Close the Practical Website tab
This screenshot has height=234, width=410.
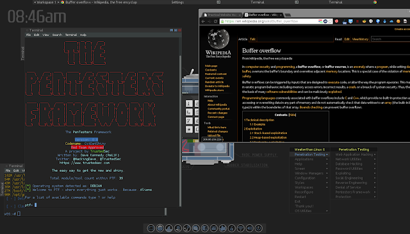coord(240,15)
